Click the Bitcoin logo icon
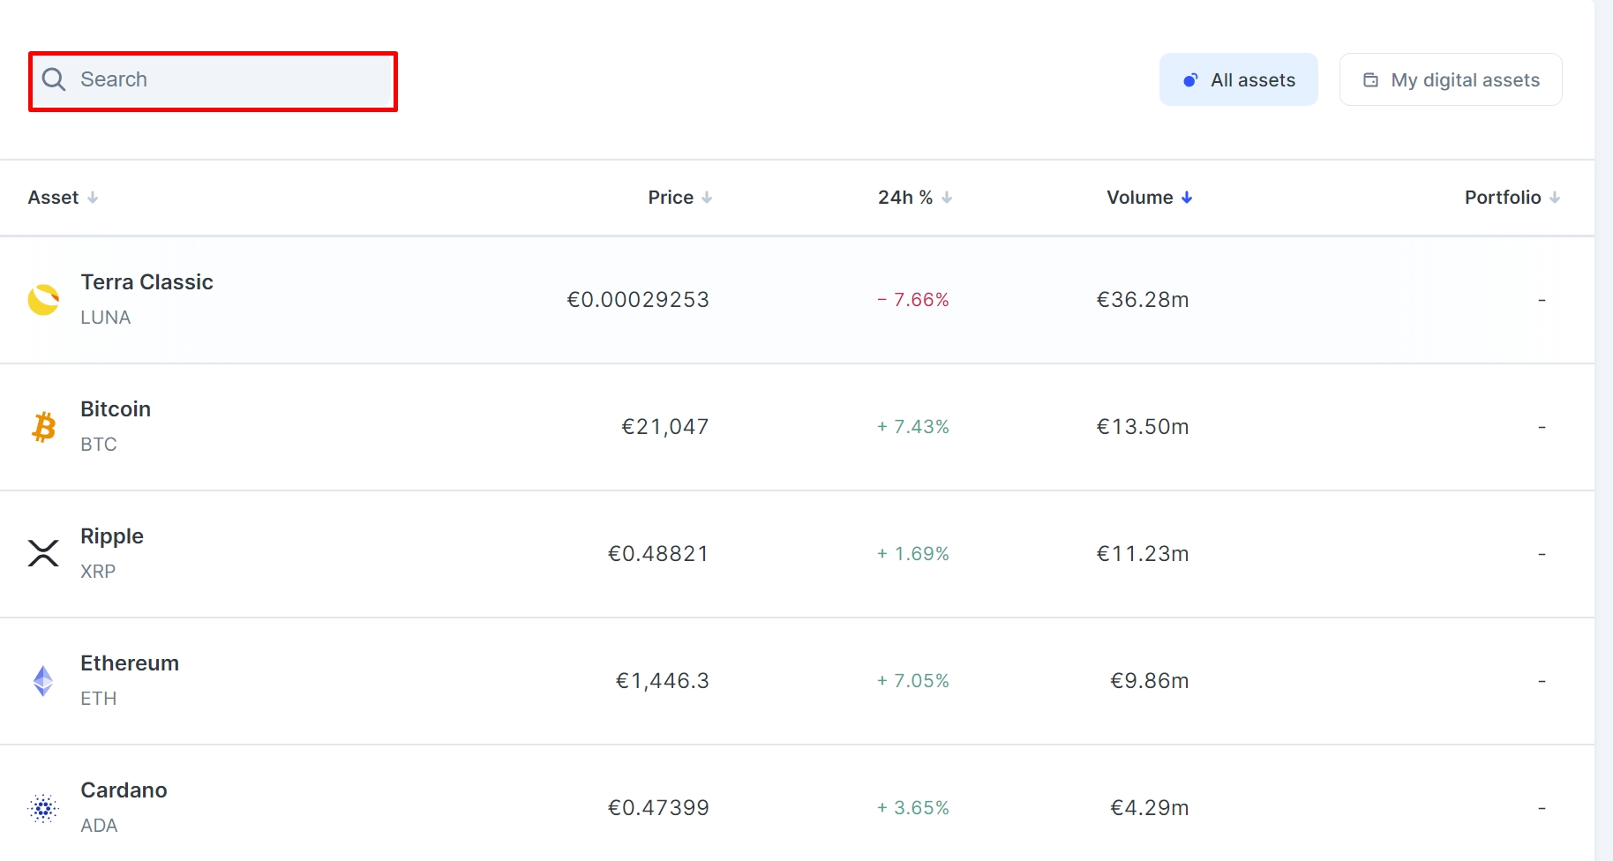 [x=43, y=427]
